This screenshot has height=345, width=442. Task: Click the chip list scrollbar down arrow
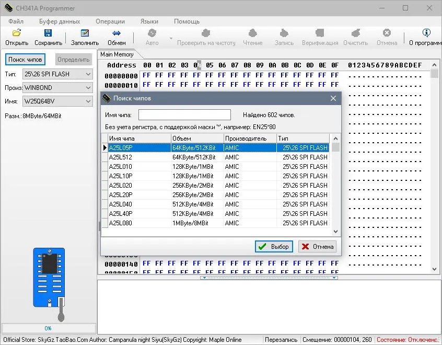pyautogui.click(x=335, y=232)
